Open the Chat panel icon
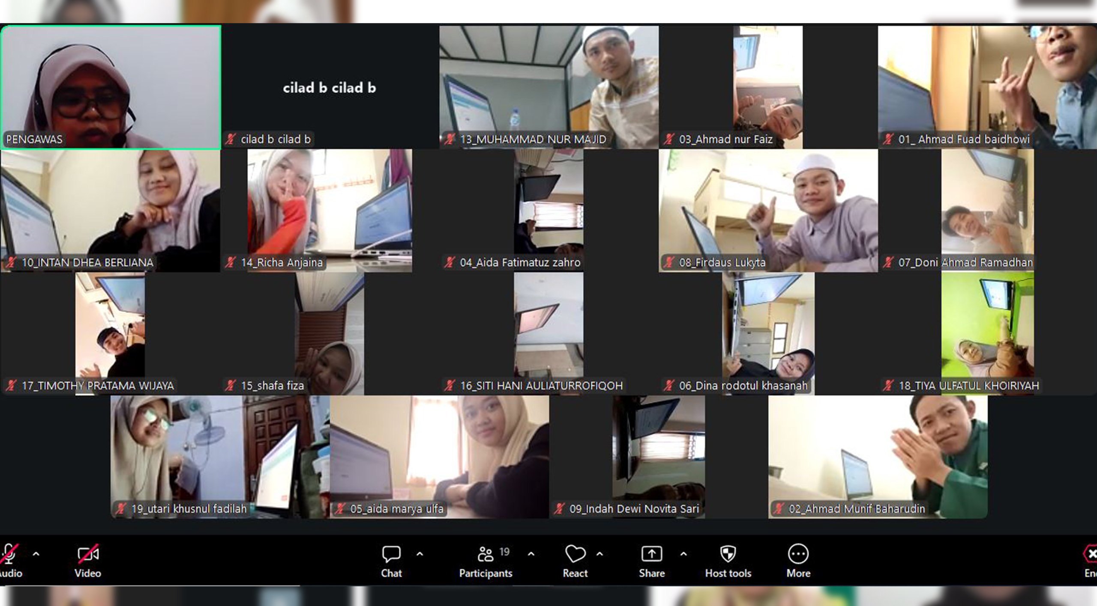This screenshot has height=606, width=1097. (391, 554)
